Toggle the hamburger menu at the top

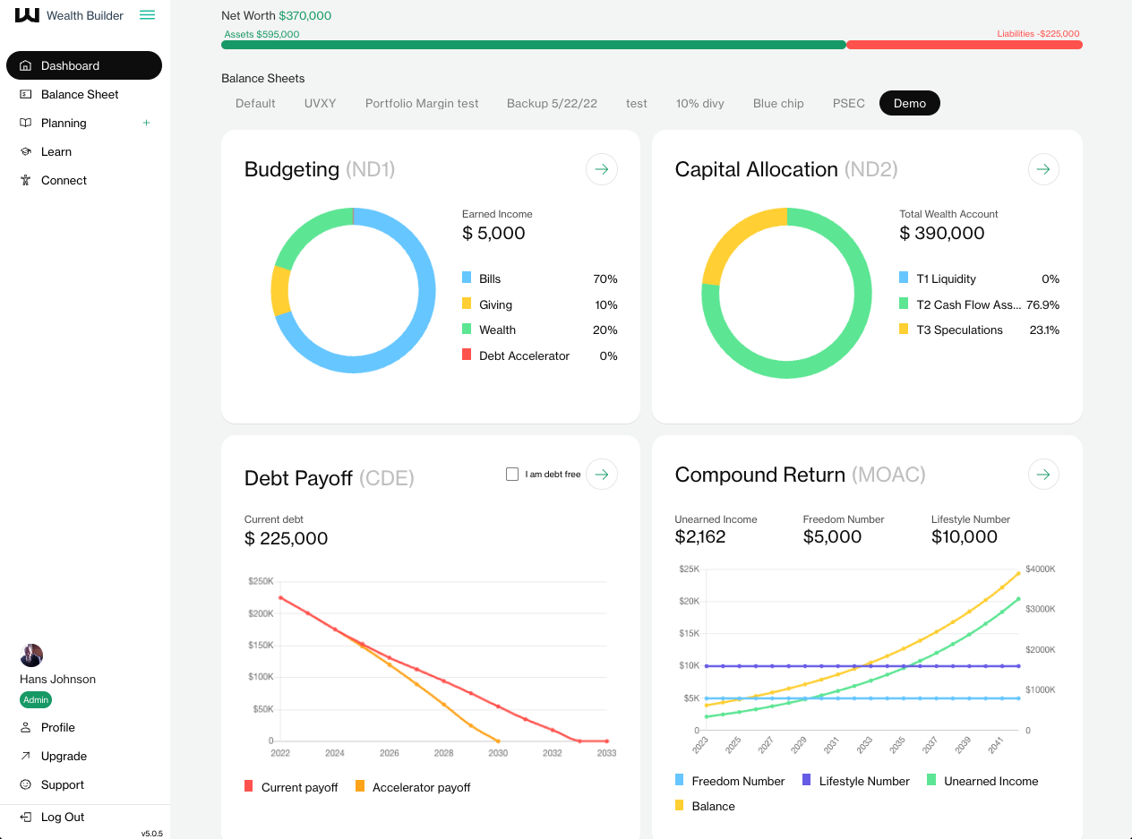147,14
